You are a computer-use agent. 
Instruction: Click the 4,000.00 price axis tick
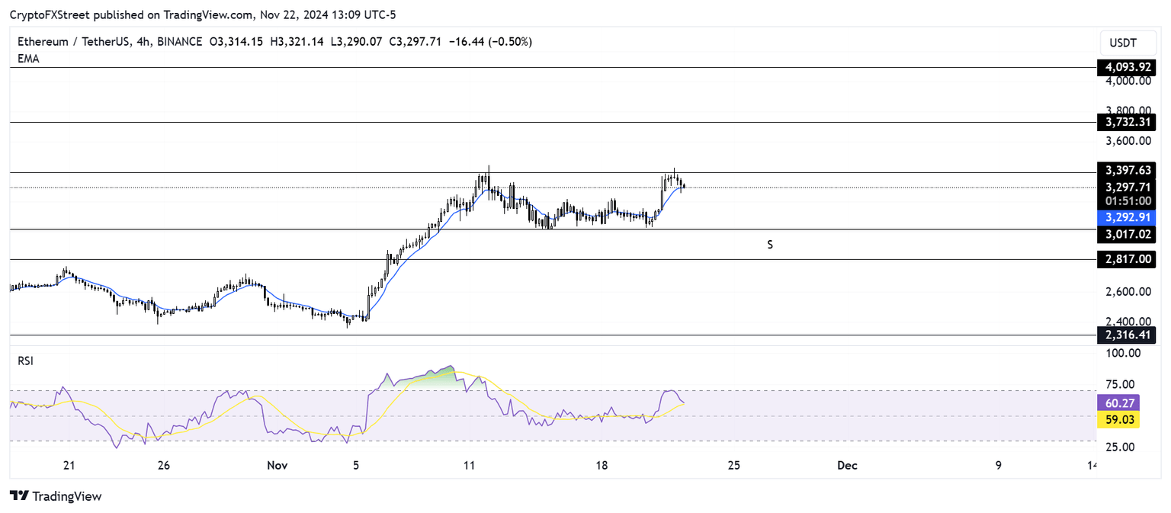click(x=1128, y=80)
